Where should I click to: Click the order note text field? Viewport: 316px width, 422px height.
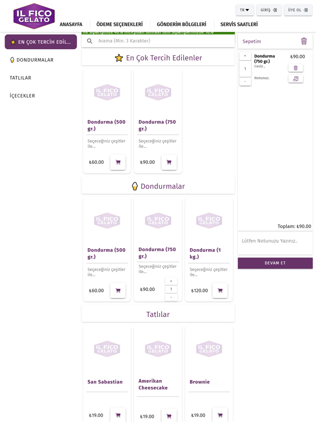[x=275, y=241]
